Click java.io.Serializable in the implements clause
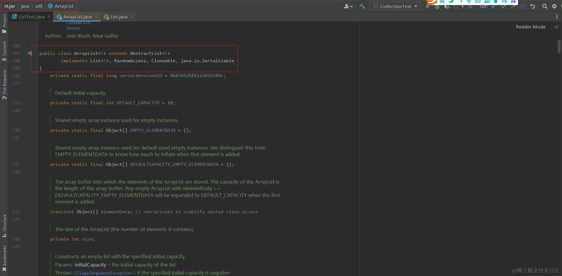 pyautogui.click(x=207, y=61)
